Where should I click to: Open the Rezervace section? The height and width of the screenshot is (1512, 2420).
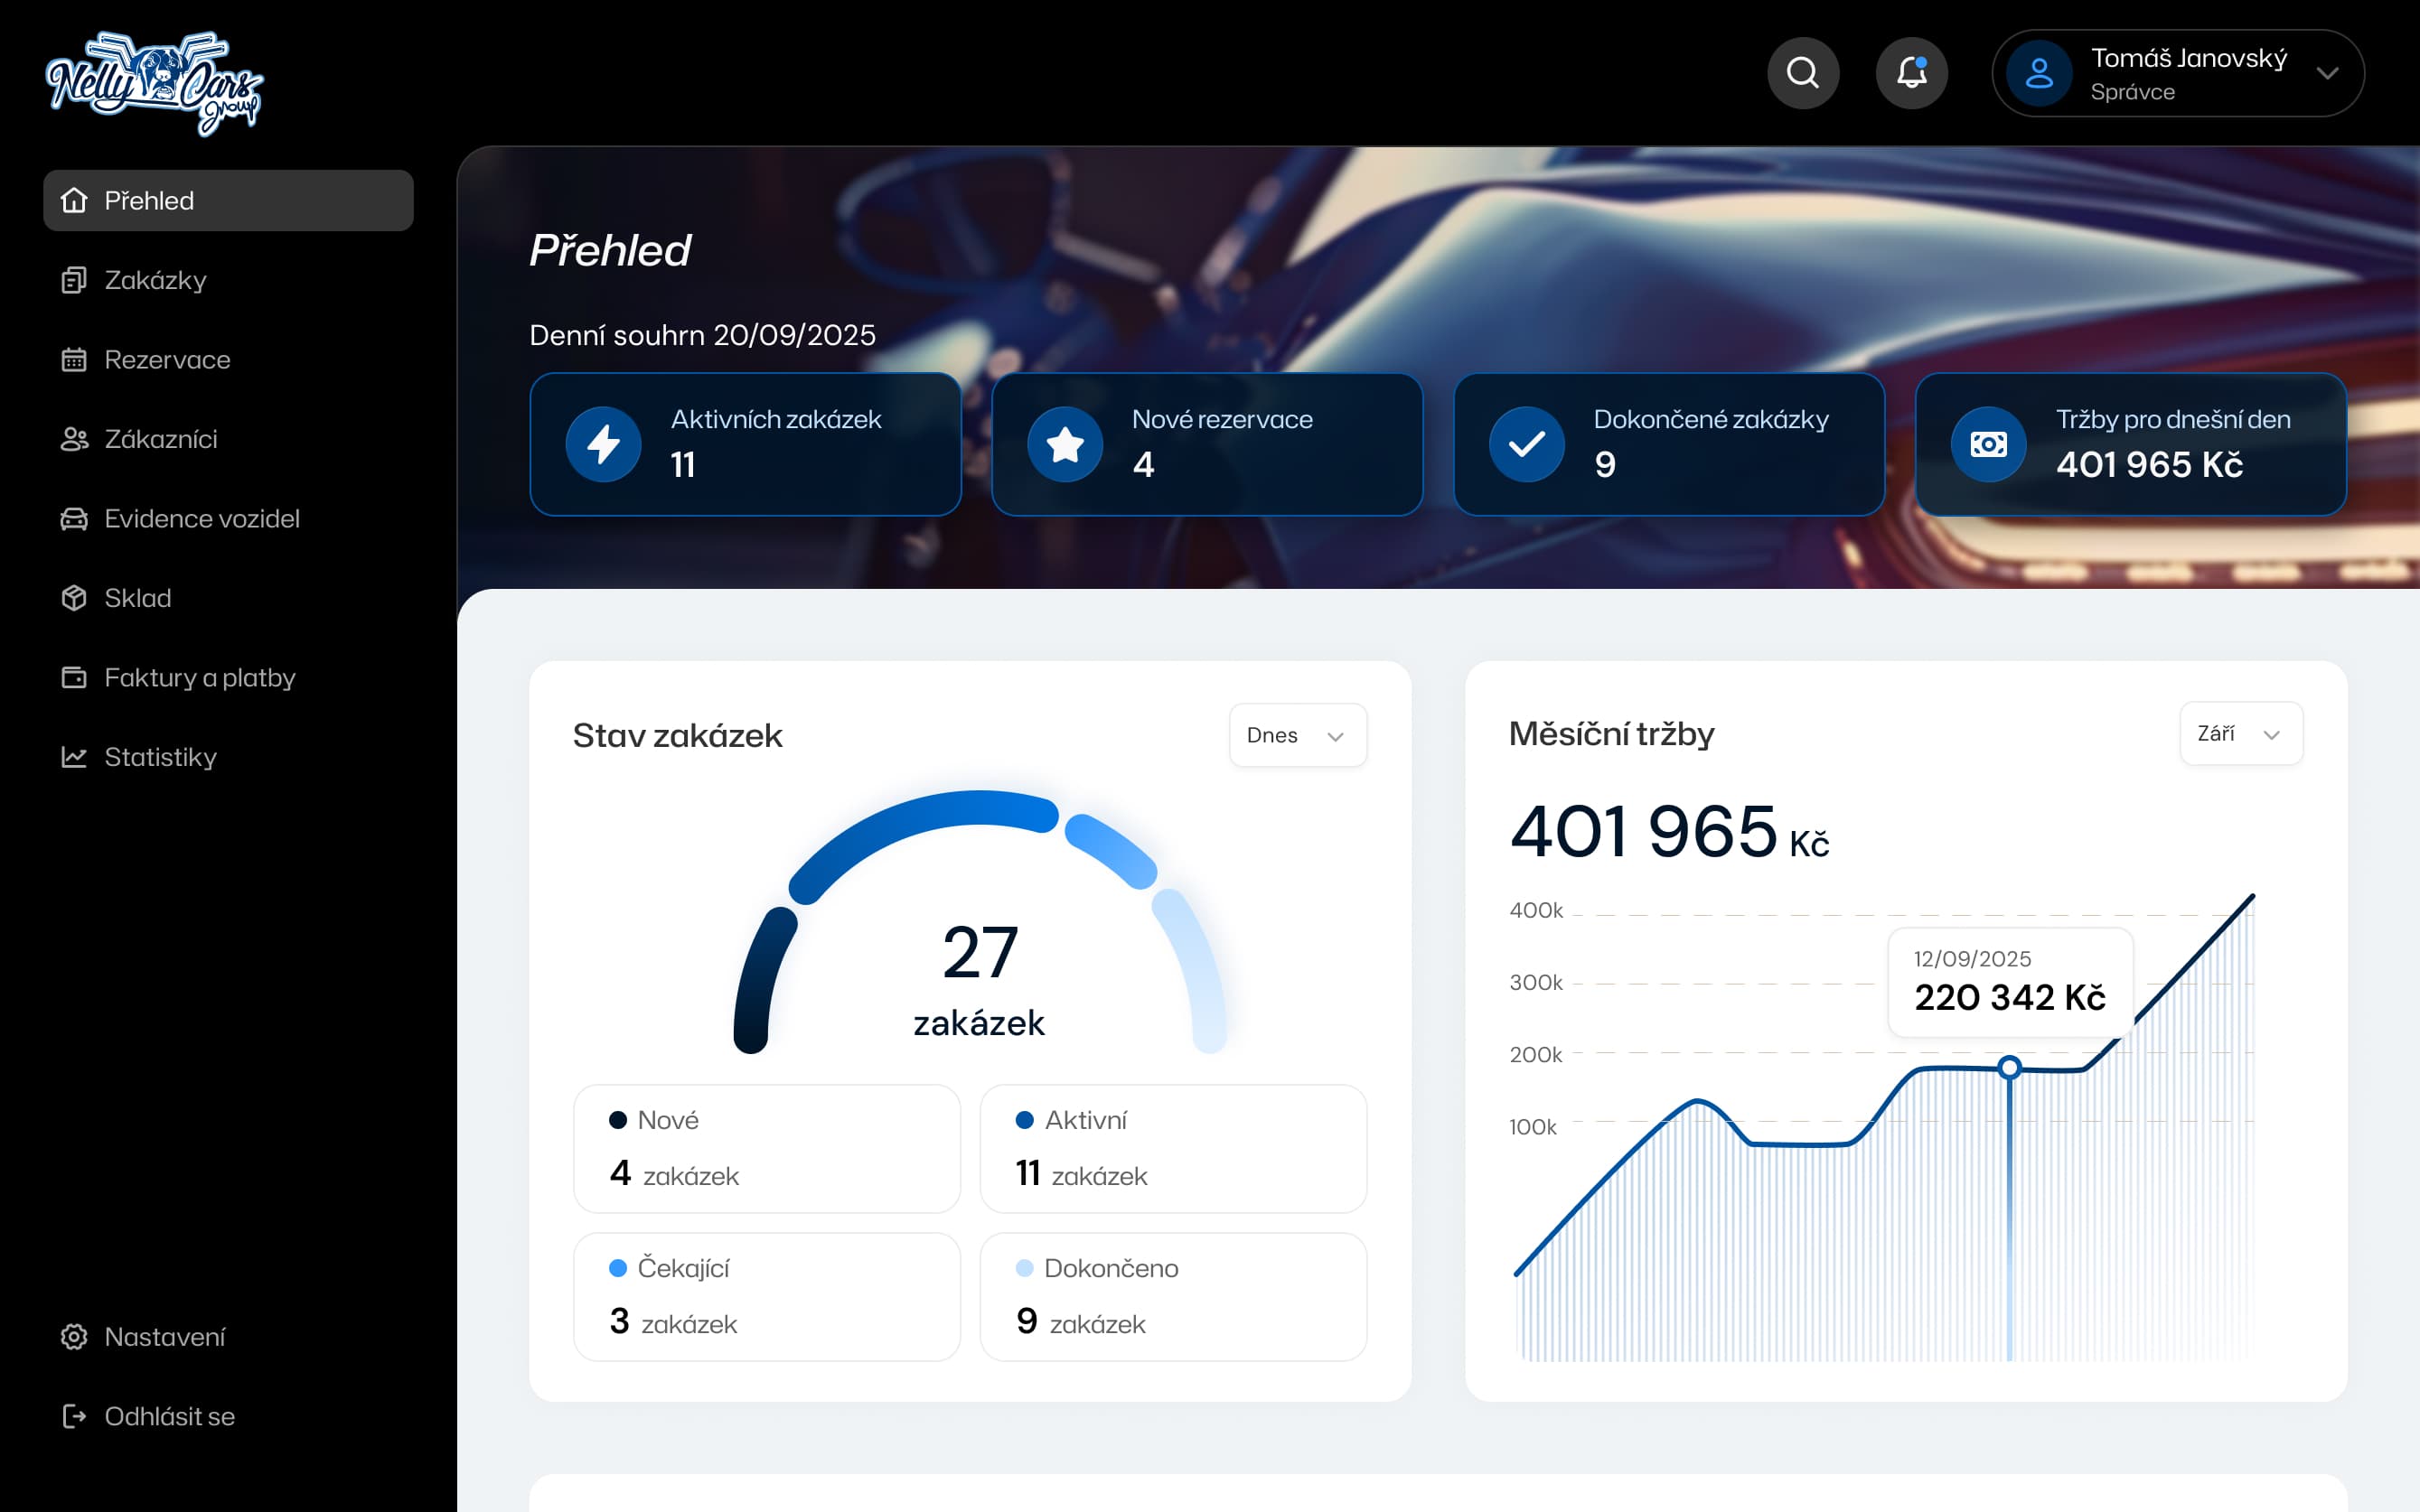pyautogui.click(x=166, y=360)
